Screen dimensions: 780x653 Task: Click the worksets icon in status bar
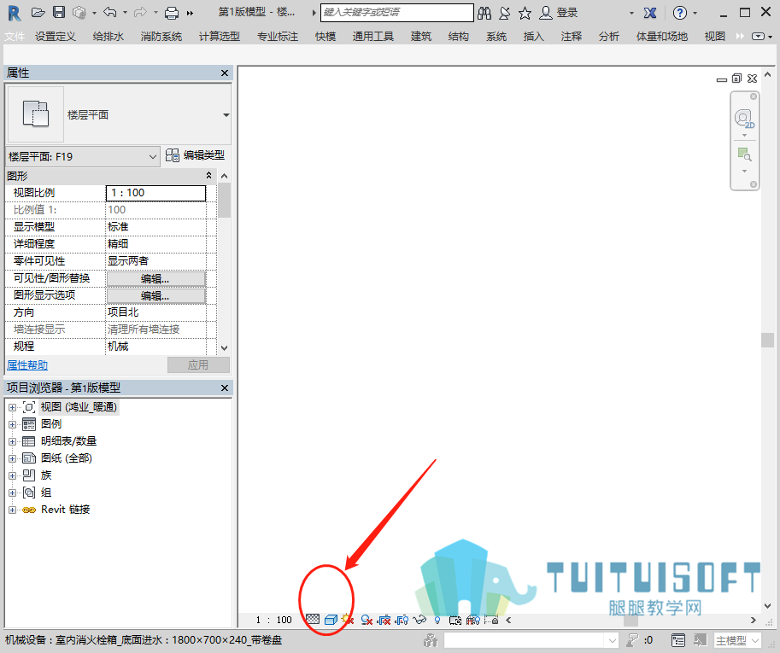431,640
